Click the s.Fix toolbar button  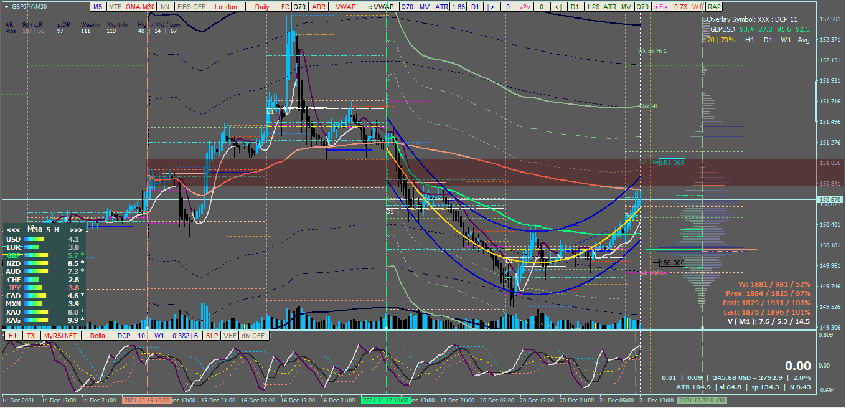[x=661, y=7]
